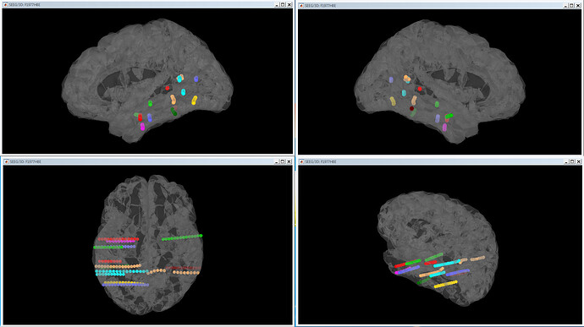Select the magenta electrode in top-left brain view
Viewport: 584px width, 327px height.
[x=142, y=127]
